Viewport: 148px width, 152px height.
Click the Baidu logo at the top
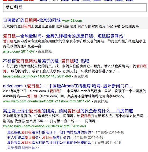point(18,1)
